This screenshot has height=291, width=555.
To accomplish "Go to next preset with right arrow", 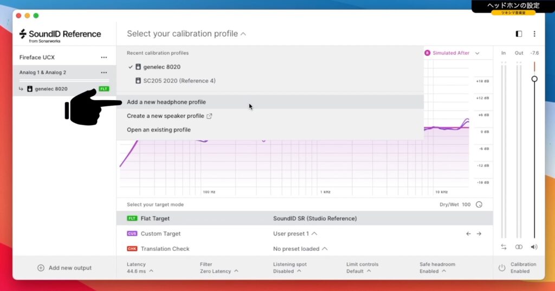I will (x=479, y=234).
